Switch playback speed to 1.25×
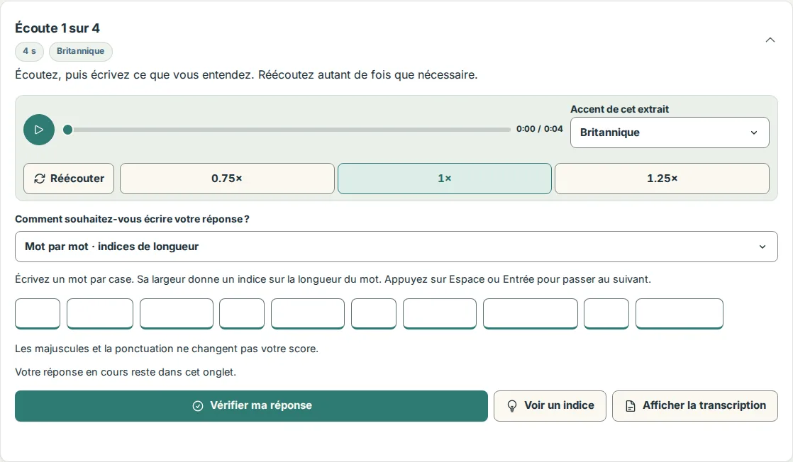The image size is (793, 462). [662, 179]
